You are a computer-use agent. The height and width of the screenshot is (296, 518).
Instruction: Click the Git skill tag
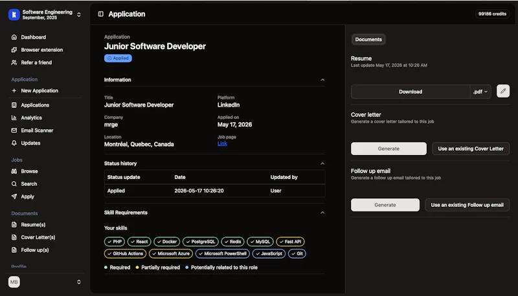[297, 253]
